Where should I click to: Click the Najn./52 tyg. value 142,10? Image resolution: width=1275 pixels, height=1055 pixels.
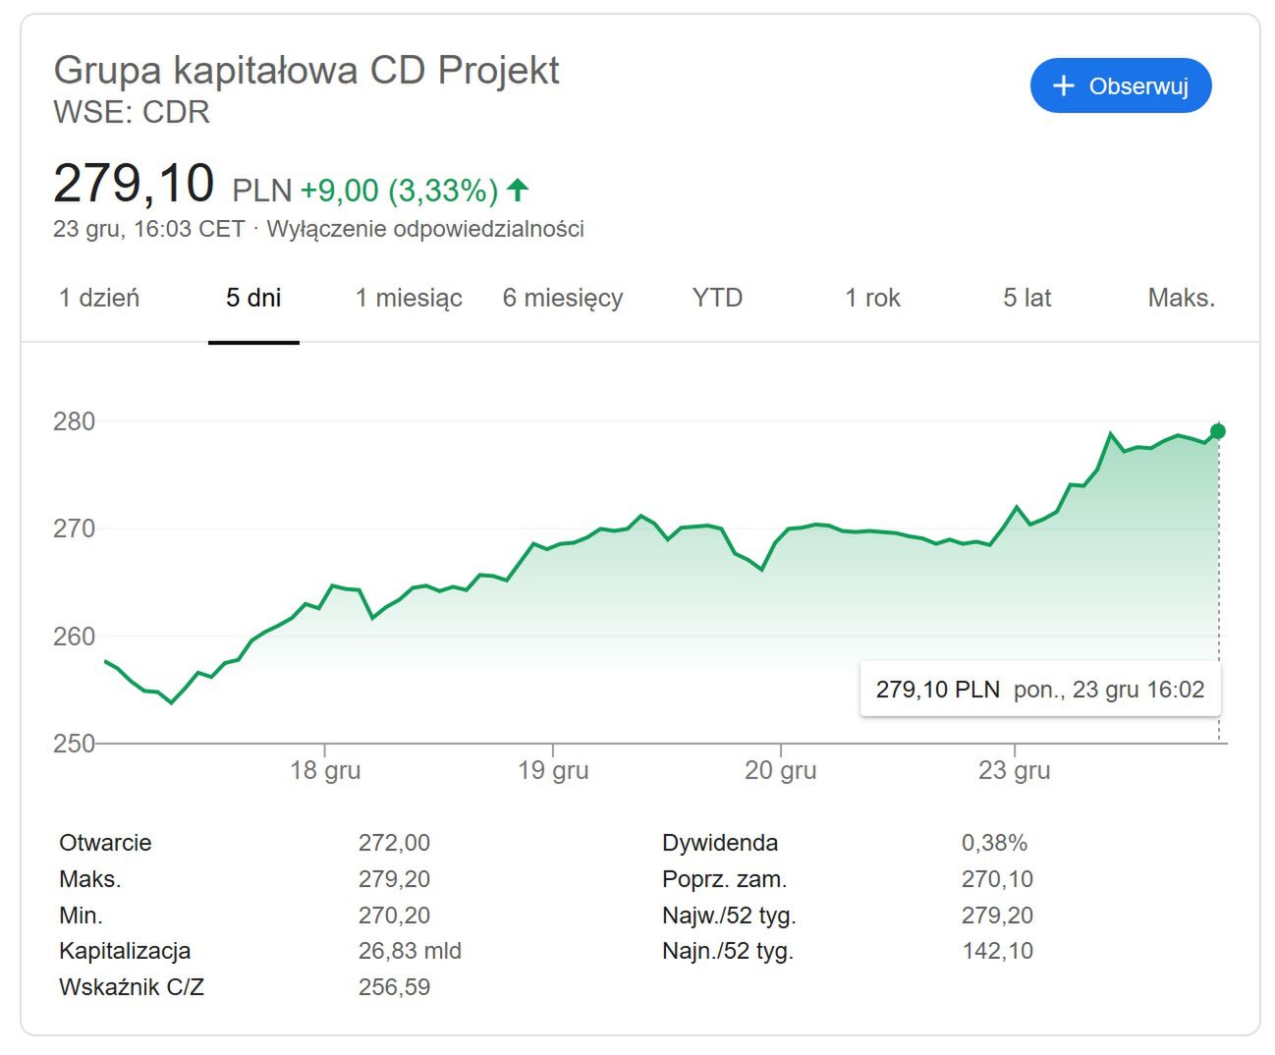[x=997, y=951]
